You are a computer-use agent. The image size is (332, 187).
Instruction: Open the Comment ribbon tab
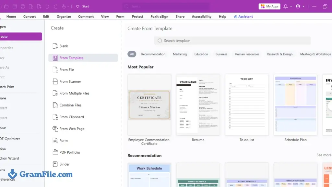point(86,17)
